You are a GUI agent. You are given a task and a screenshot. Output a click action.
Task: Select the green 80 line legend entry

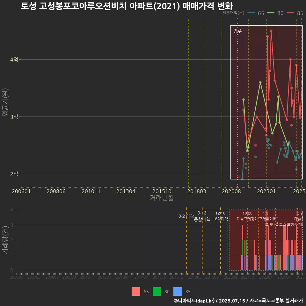275,13
